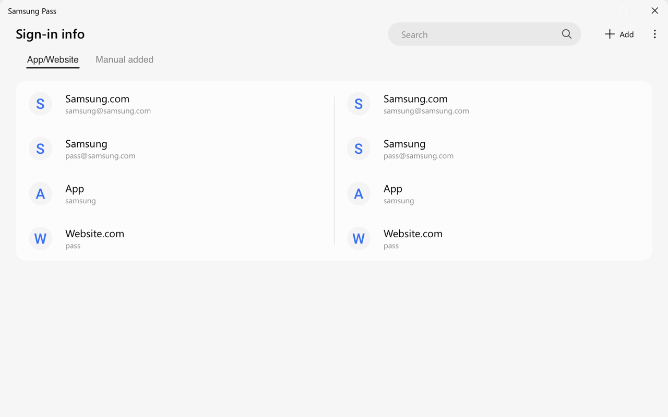Click the W avatar for Website.com in left column
The image size is (668, 417).
coord(40,239)
